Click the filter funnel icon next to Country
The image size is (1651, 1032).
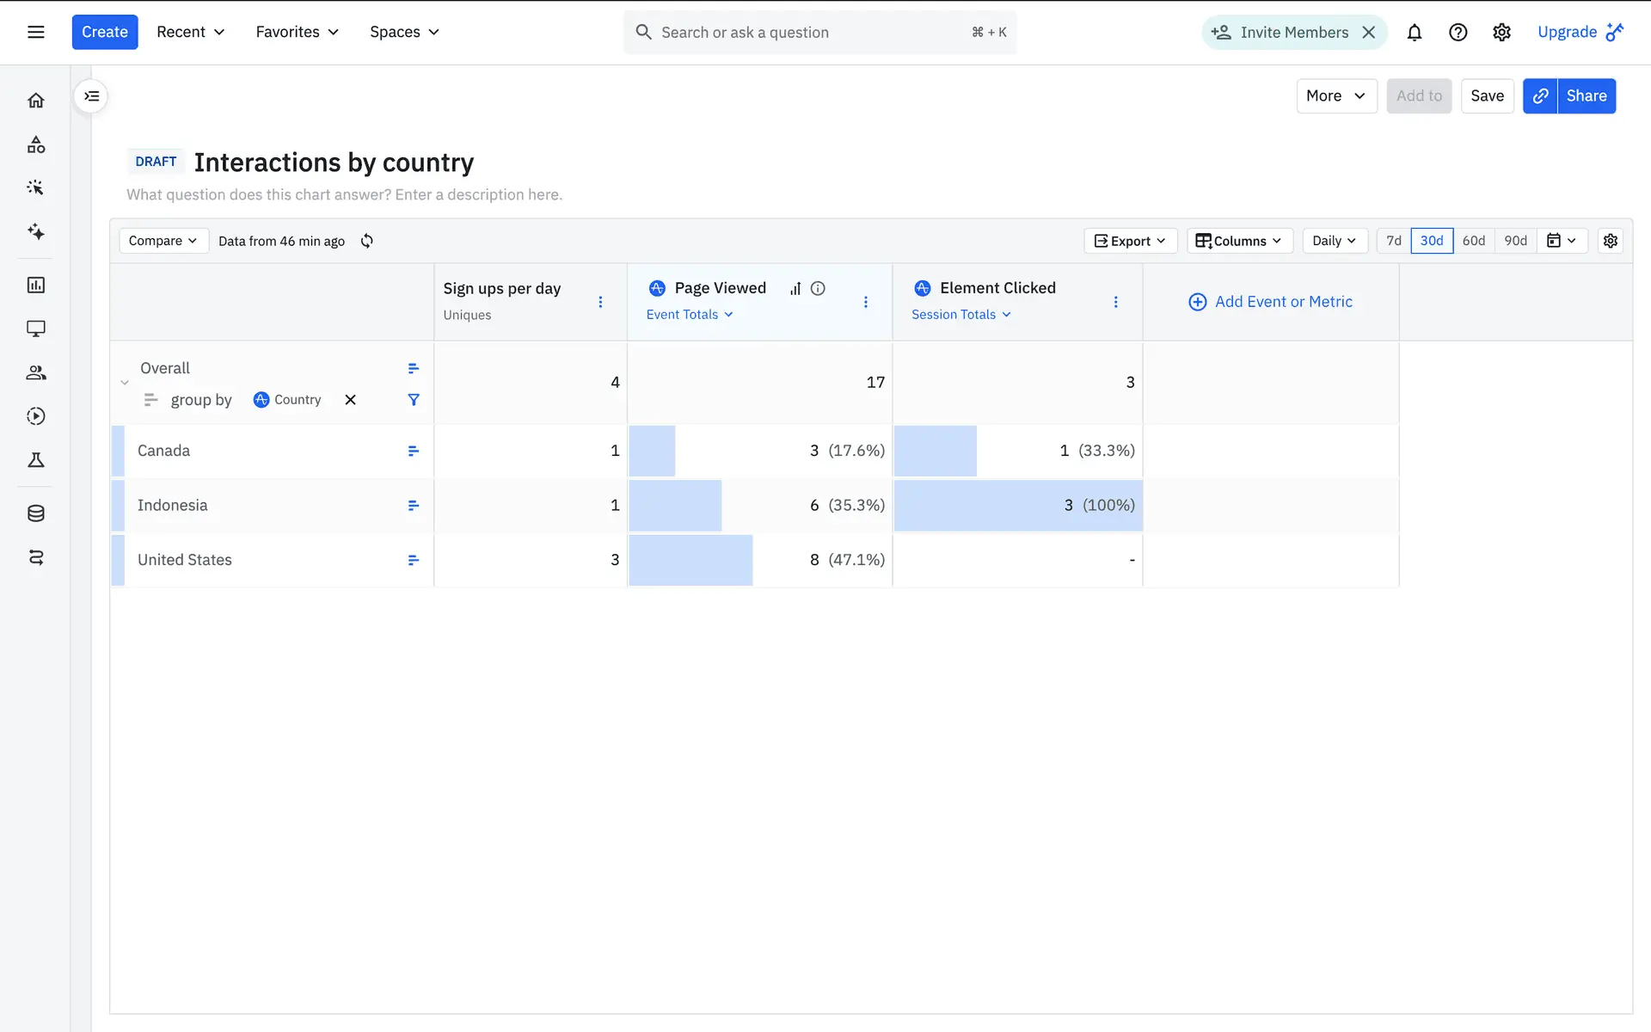click(414, 400)
